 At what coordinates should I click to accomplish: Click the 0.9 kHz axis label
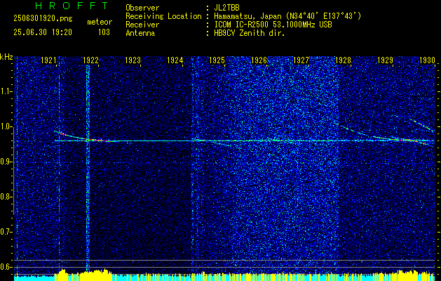pyautogui.click(x=6, y=162)
